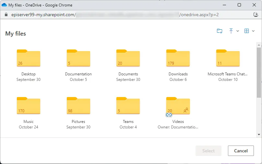Click the 'Downloads' folder name
Screen dimensions: 262x164
(178, 74)
